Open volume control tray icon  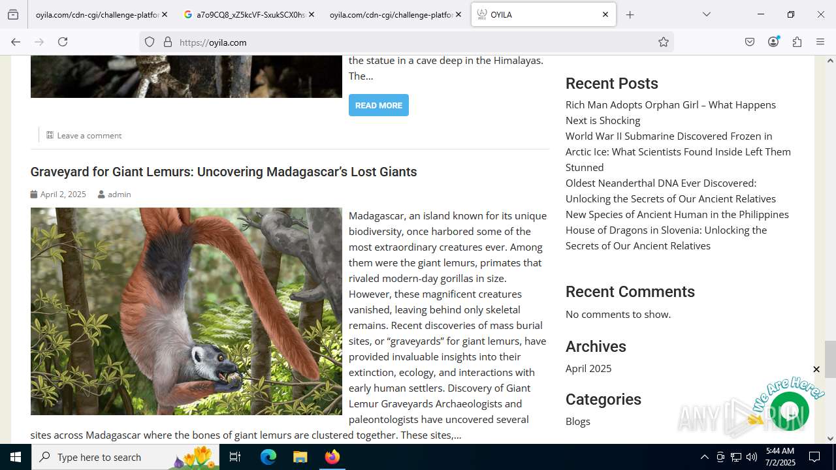[x=752, y=457]
